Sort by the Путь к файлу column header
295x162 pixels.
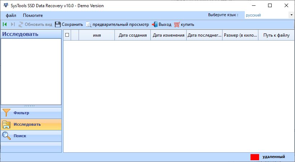click(276, 35)
